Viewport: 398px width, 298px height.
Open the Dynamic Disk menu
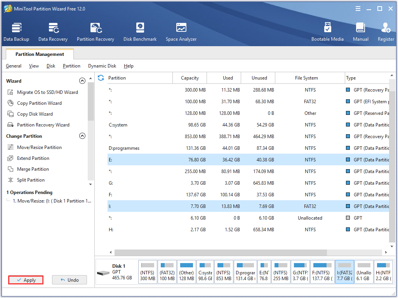click(x=102, y=66)
